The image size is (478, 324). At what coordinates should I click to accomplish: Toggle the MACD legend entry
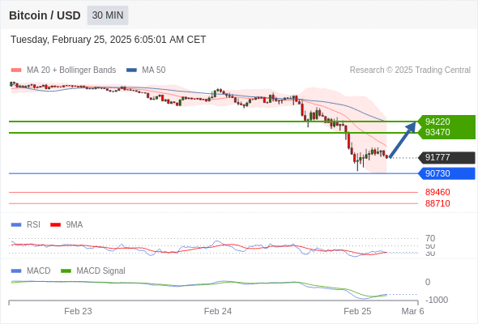pos(31,271)
